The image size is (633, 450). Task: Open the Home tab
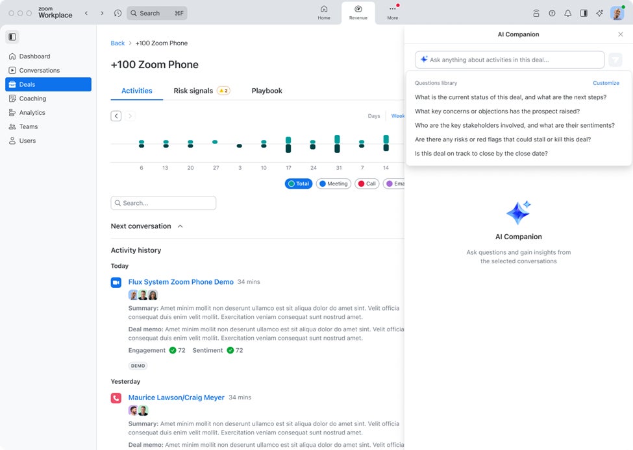[x=324, y=12]
